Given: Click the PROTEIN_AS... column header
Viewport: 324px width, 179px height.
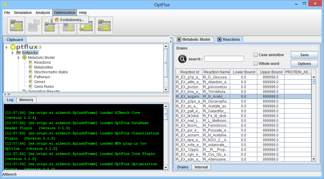Looking at the screenshot, I should point(298,72).
